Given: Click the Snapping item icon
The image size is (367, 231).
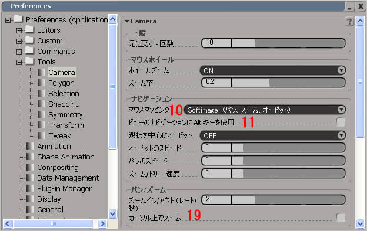Looking at the screenshot, I should [x=41, y=104].
